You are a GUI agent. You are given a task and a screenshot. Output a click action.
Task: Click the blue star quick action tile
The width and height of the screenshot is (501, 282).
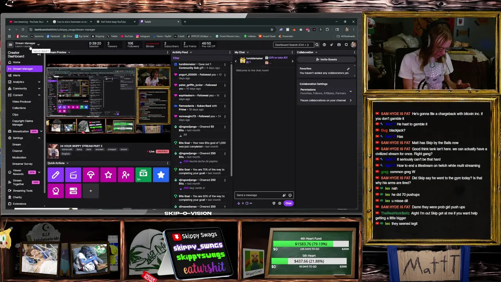point(161,175)
